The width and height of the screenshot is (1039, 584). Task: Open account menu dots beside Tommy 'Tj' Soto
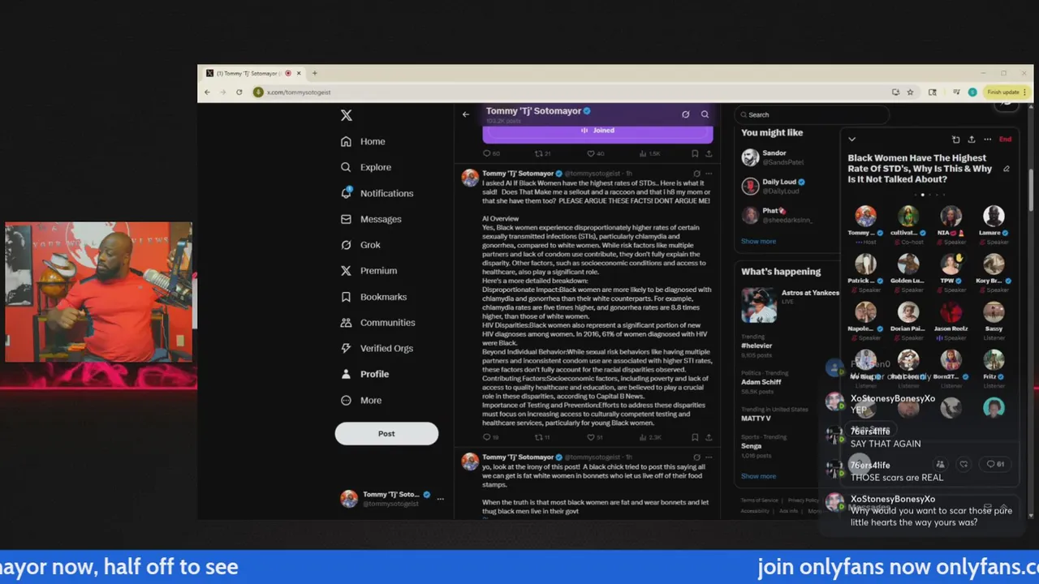point(441,499)
